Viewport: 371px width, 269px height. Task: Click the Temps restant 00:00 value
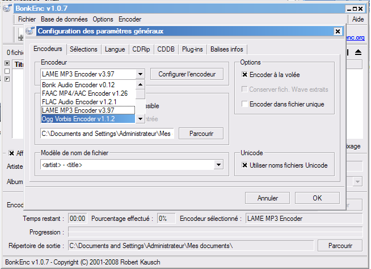click(77, 218)
